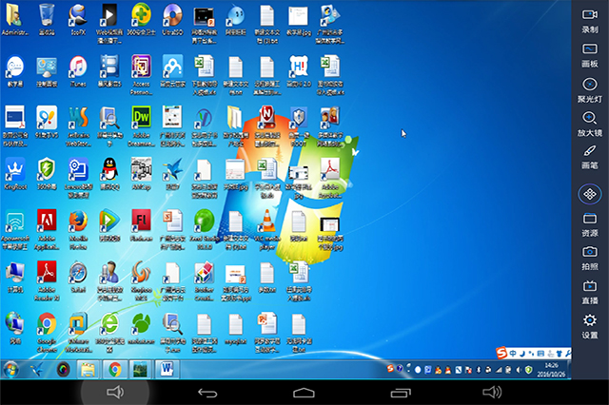Launch Mozilla Firefox from desktop
The image size is (609, 405).
[78, 230]
